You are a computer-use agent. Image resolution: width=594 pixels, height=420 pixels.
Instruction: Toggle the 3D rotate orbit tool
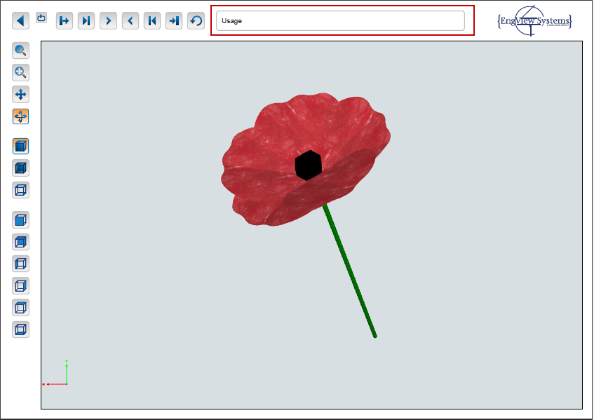click(21, 116)
